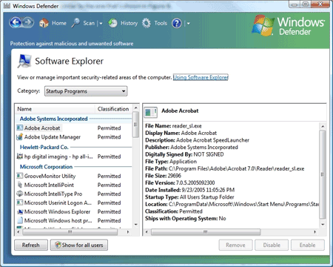
Task: Click the program list vertical scrollbar thumb
Action: pyautogui.click(x=135, y=125)
